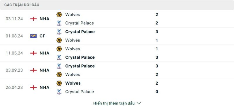234x106 pixels.
Task: Click Wolves logo in 26.04.23 match
Action: point(59,83)
